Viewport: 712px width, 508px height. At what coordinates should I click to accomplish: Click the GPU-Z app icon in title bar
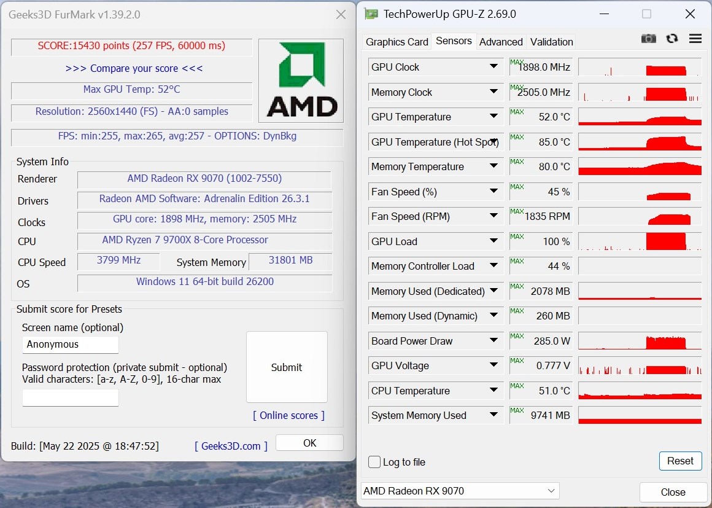(x=371, y=14)
